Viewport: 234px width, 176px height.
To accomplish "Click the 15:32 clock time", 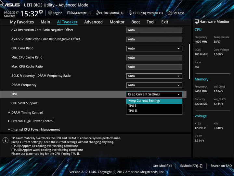I will [x=29, y=14].
